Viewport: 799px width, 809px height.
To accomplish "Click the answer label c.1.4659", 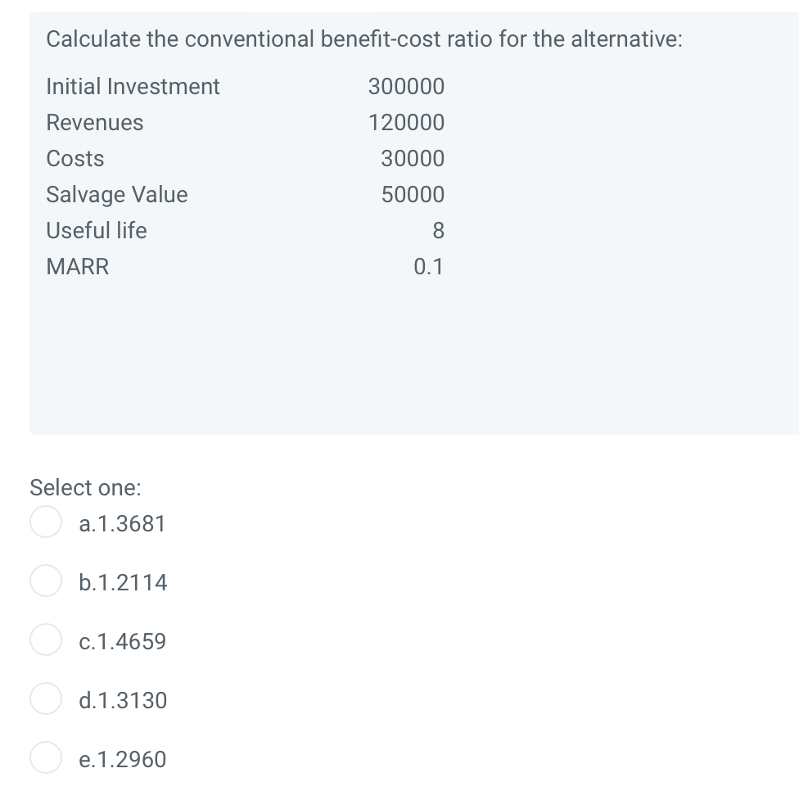I will (123, 642).
